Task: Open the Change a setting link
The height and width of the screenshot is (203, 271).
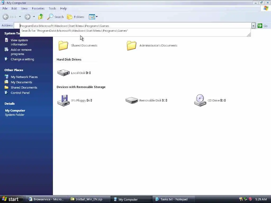Action: tap(22, 59)
